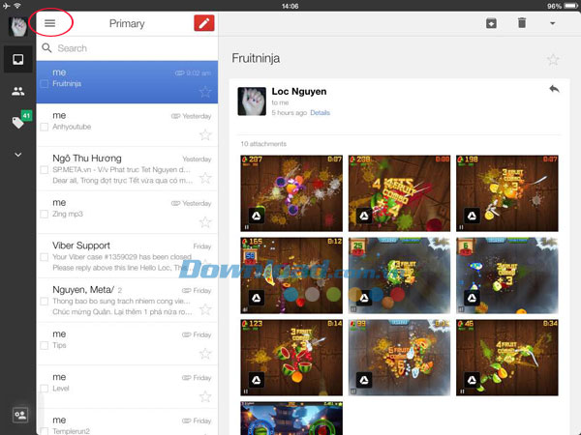Archive the open Fruitninja message

click(x=491, y=23)
